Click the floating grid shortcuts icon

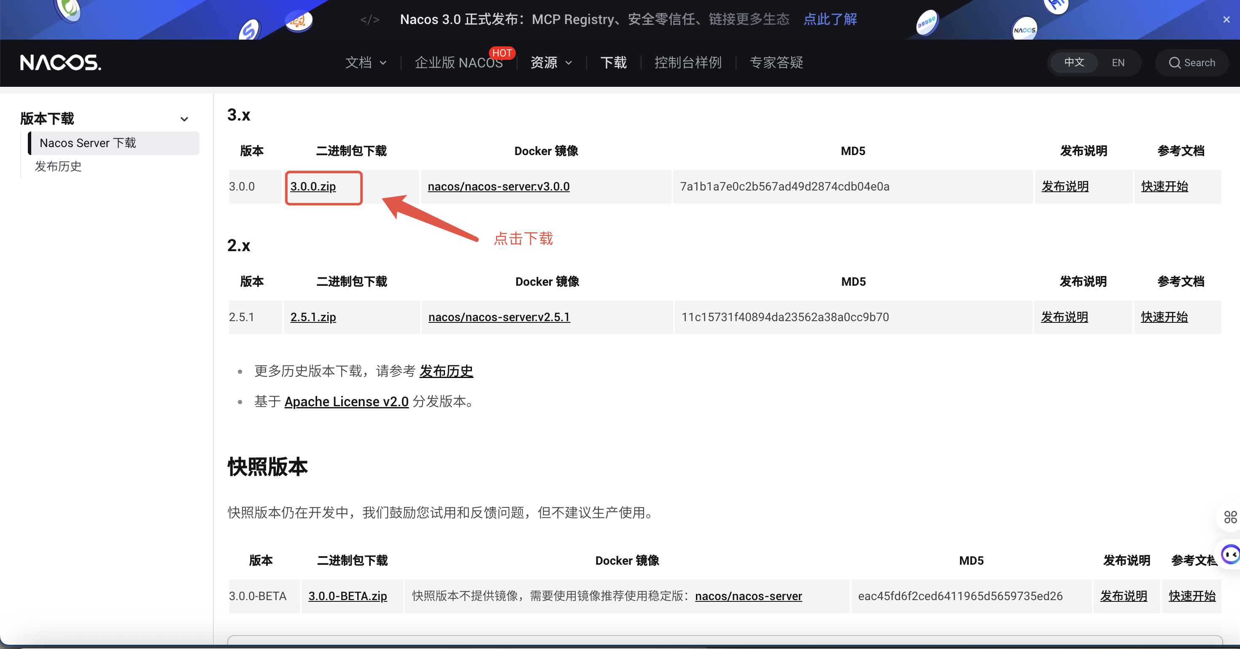click(1230, 517)
